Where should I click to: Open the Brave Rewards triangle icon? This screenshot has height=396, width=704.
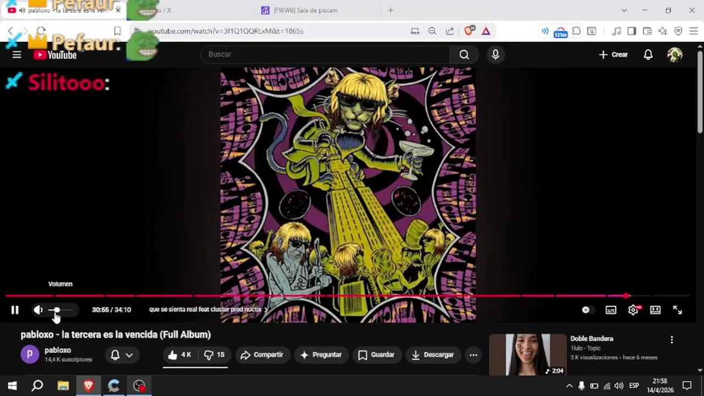(x=486, y=31)
